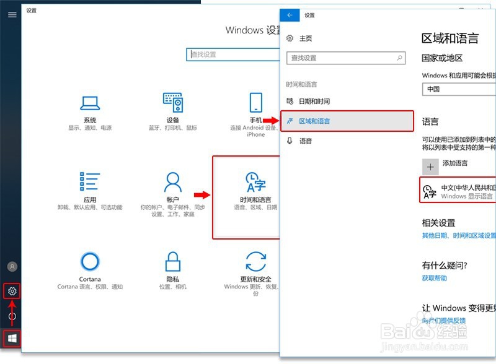This screenshot has width=496, height=364.
Task: Open the country or region dropdown showing 中国
Action: pyautogui.click(x=459, y=89)
